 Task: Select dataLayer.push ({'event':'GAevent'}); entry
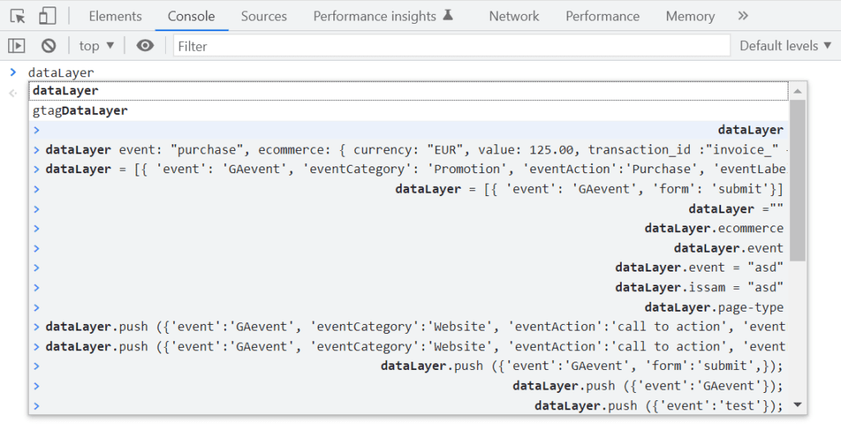tap(409, 386)
